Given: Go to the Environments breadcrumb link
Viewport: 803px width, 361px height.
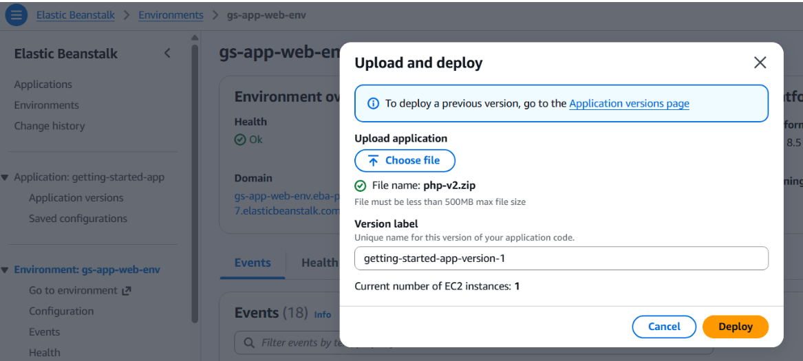Looking at the screenshot, I should point(171,15).
